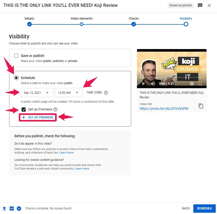Mute the video preview volume
Viewport: 217px width, 214px height.
pyautogui.click(x=153, y=83)
